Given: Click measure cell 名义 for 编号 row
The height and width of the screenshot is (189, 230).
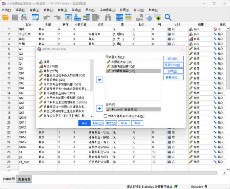Looking at the screenshot, I should tap(201, 29).
